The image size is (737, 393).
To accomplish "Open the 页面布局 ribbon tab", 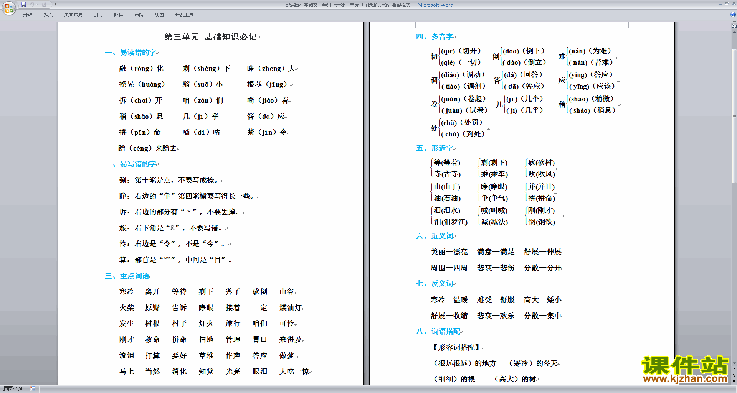I will [73, 15].
